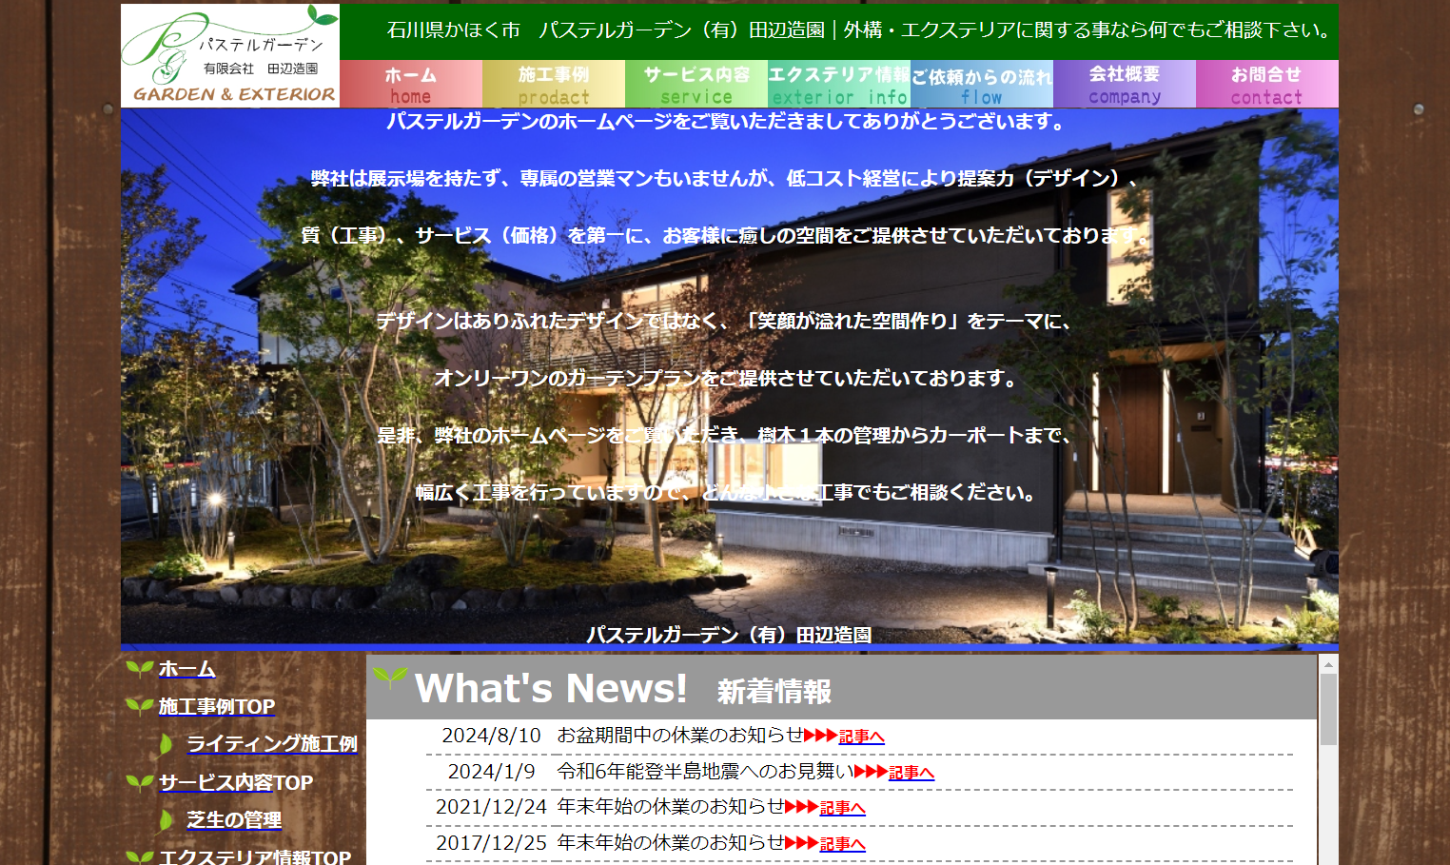
Task: Select ライティング施工例 in the sidebar
Action: [271, 743]
